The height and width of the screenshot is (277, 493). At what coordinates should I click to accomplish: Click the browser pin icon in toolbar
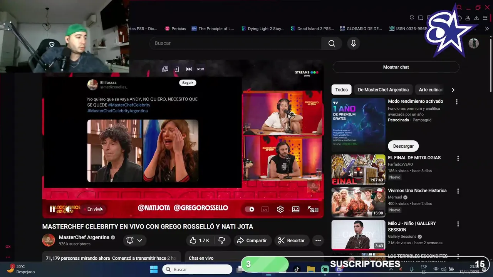(412, 18)
